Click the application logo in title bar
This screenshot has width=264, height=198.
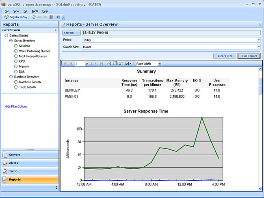[3, 4]
